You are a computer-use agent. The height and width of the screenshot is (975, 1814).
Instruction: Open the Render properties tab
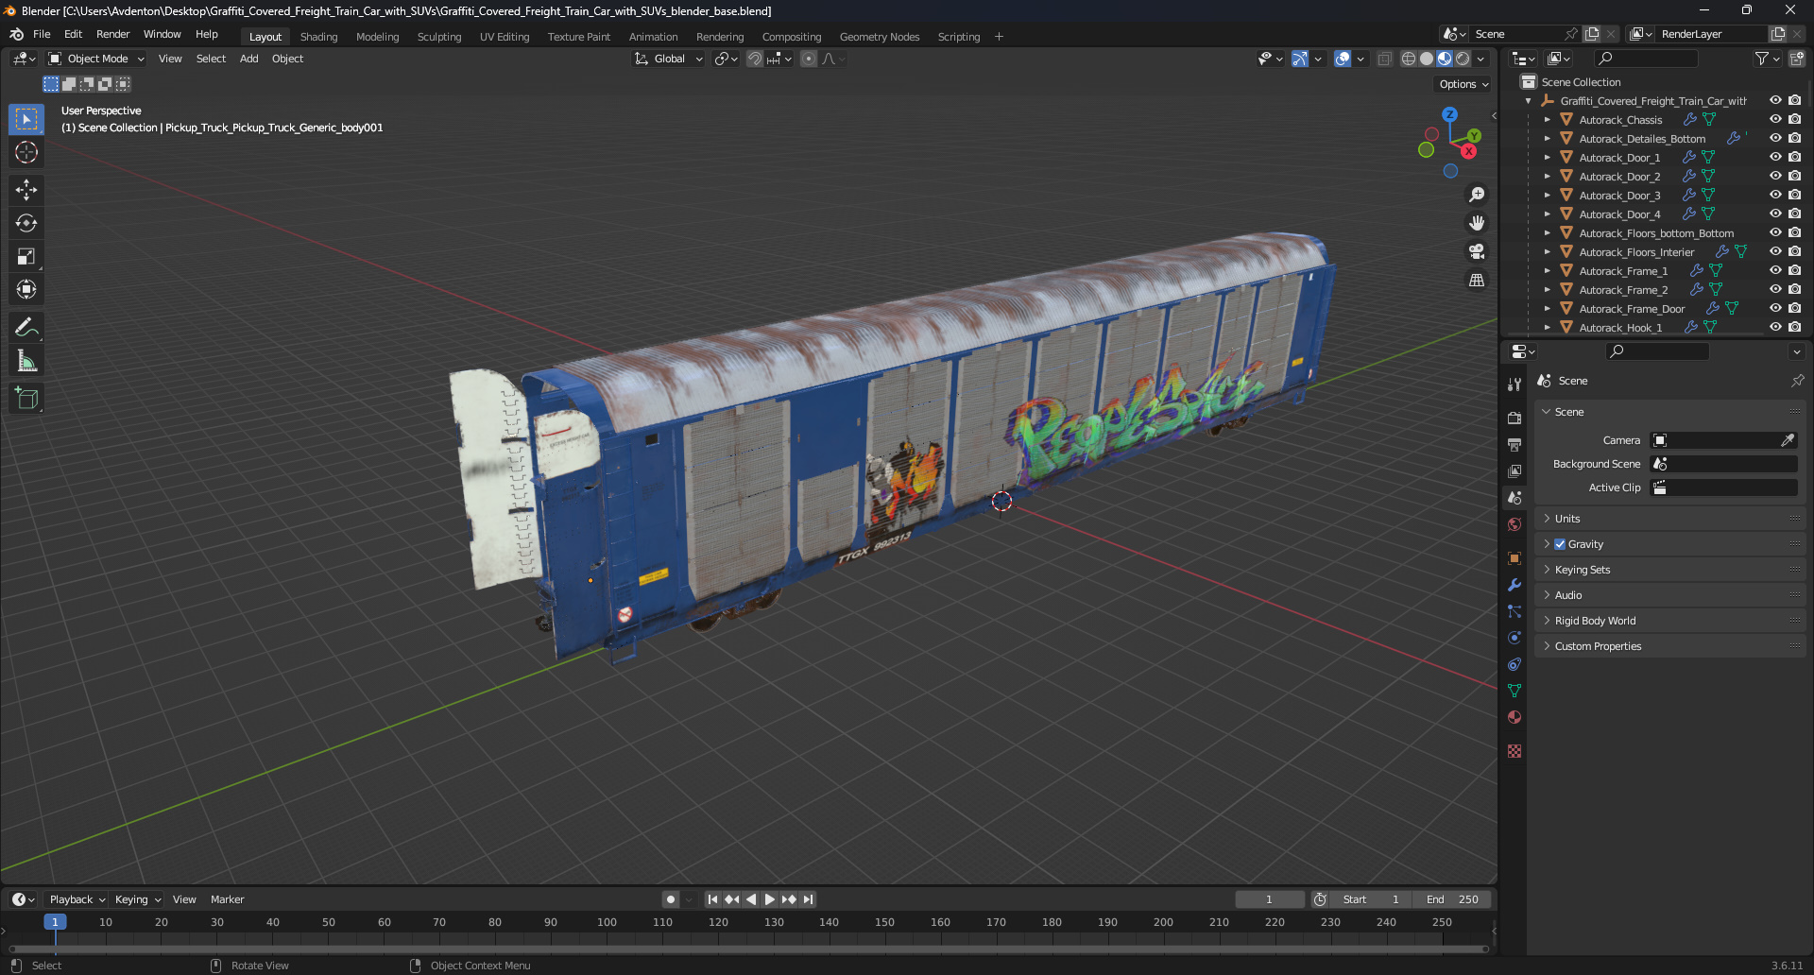click(1515, 418)
